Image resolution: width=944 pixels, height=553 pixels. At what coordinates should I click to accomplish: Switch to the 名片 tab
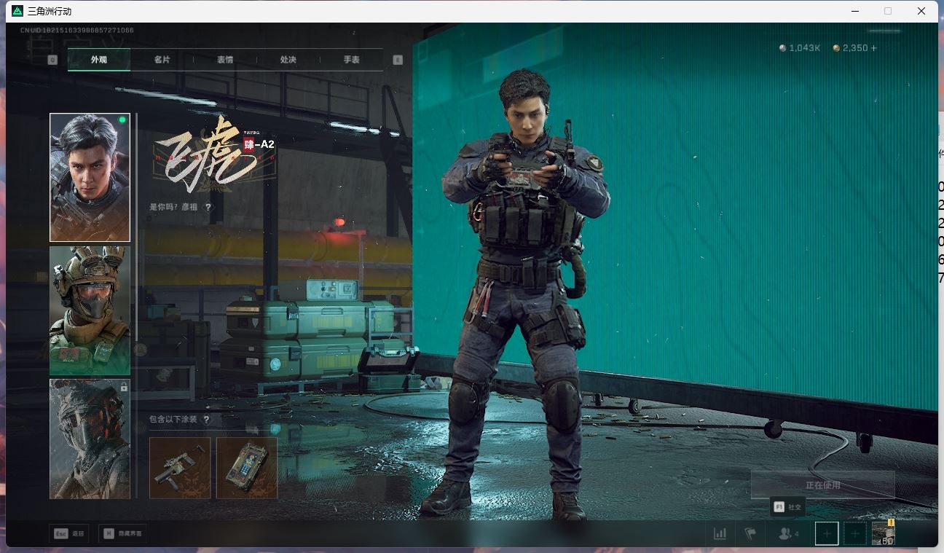[162, 60]
